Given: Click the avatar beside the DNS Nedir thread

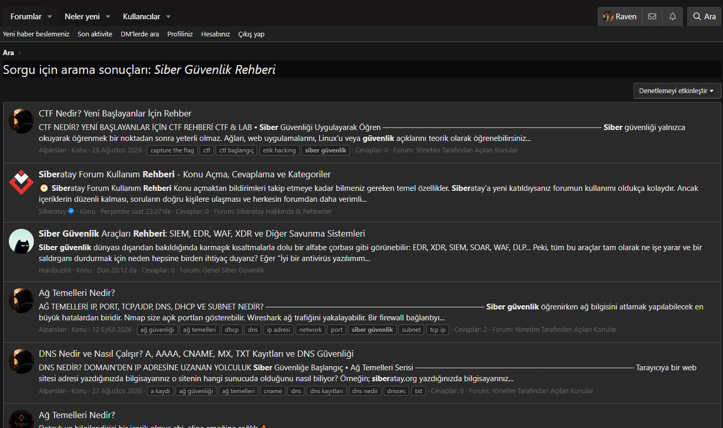Looking at the screenshot, I should 21,361.
